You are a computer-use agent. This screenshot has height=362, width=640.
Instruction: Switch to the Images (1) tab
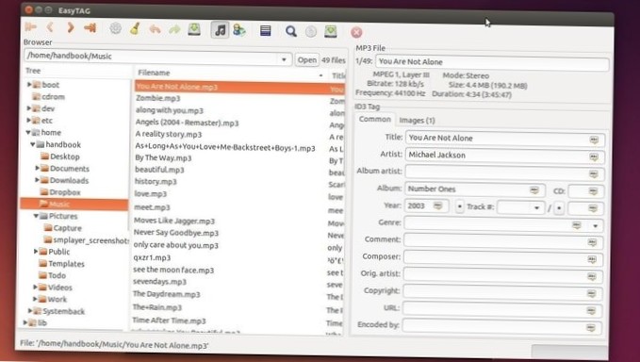(417, 121)
